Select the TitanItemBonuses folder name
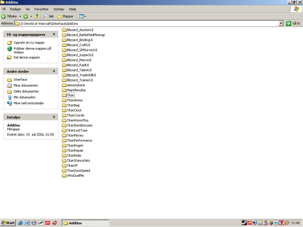Image resolution: width=303 pixels, height=227 pixels. [x=80, y=125]
